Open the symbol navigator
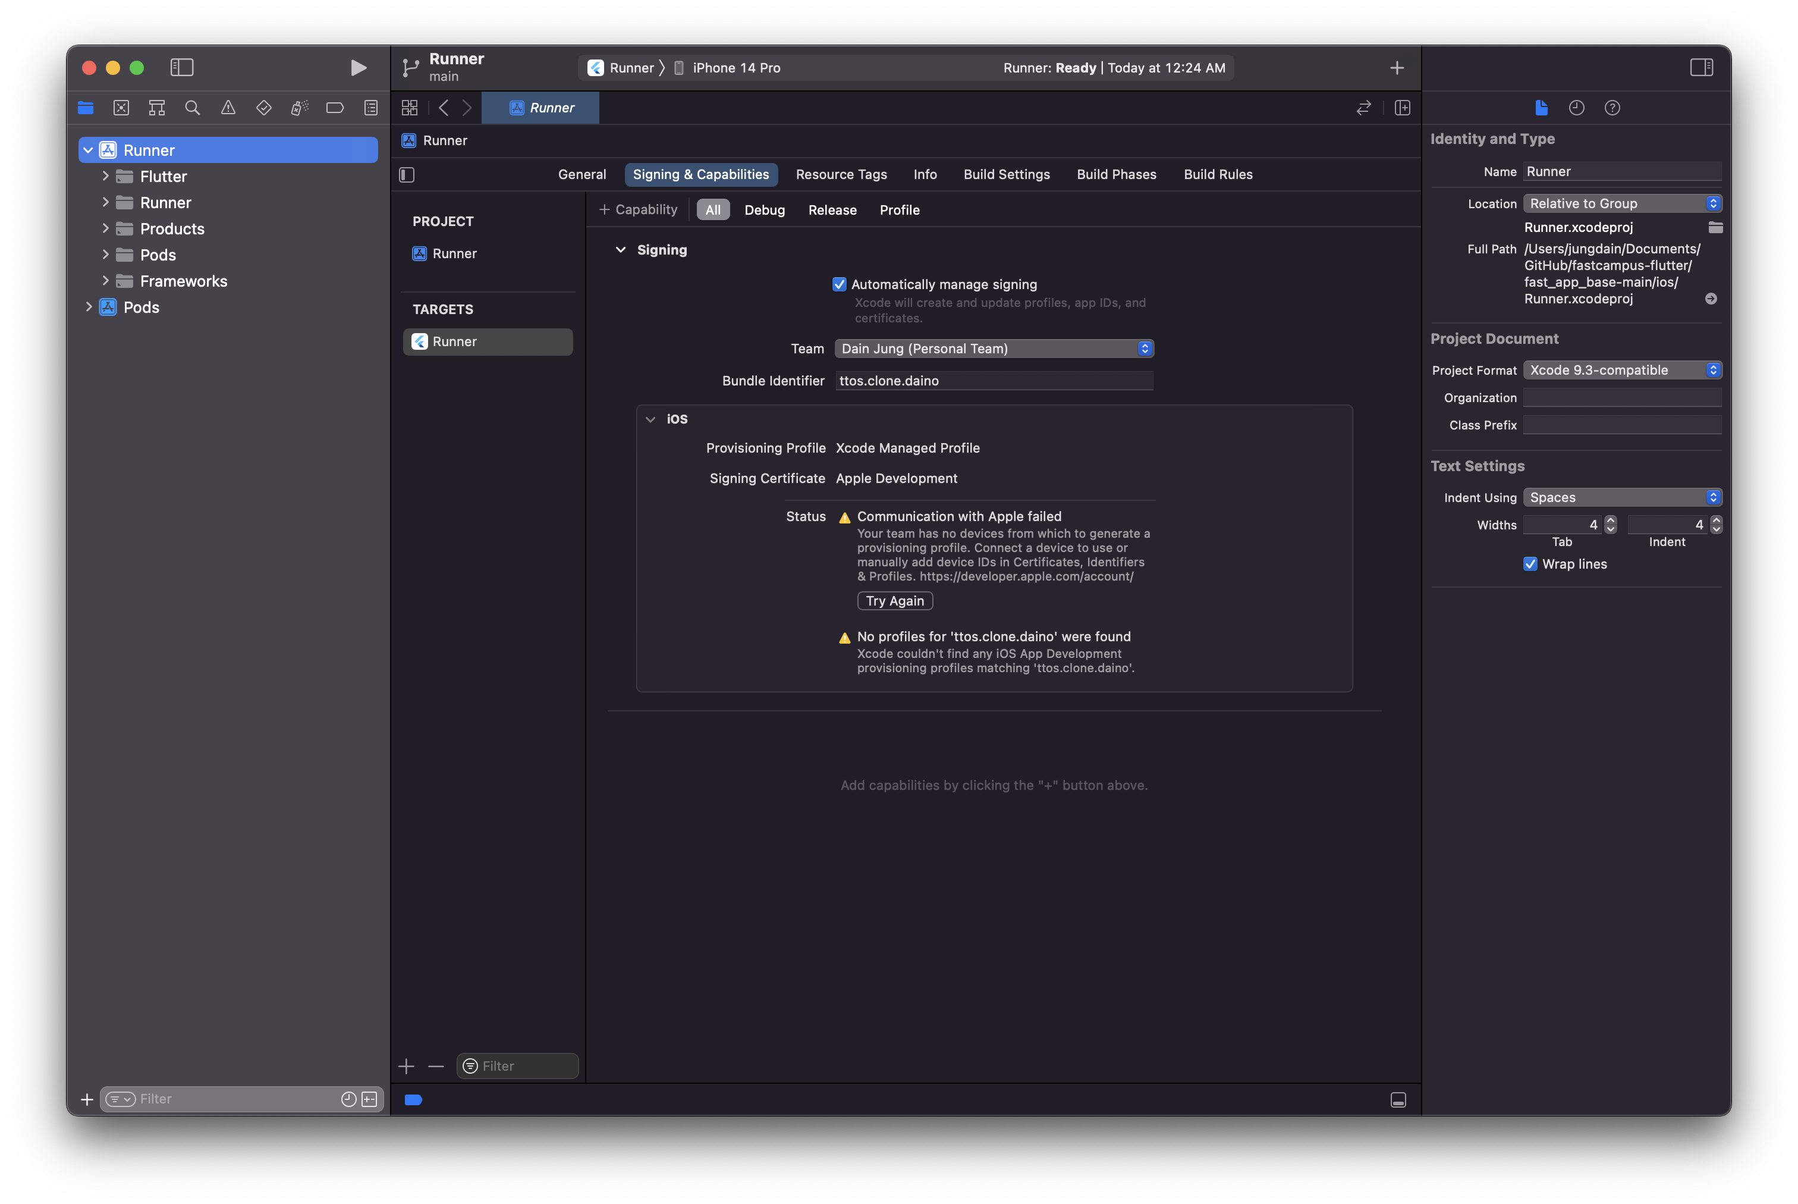This screenshot has width=1798, height=1204. coord(156,108)
